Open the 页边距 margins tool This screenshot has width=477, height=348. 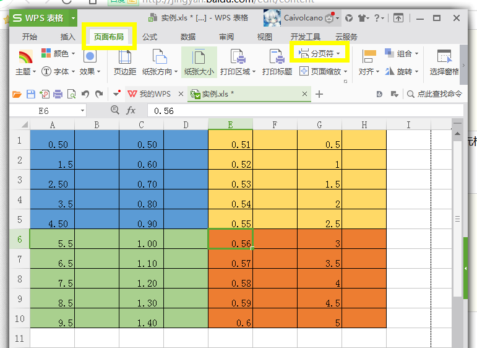click(x=125, y=63)
